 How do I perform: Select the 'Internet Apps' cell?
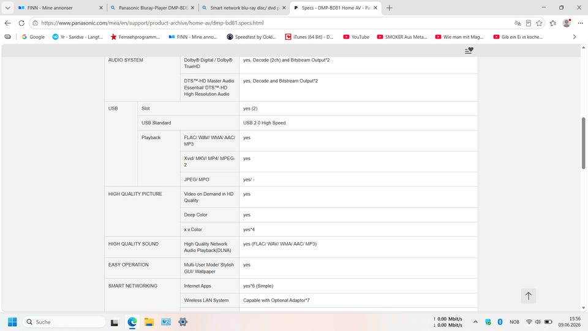209,286
